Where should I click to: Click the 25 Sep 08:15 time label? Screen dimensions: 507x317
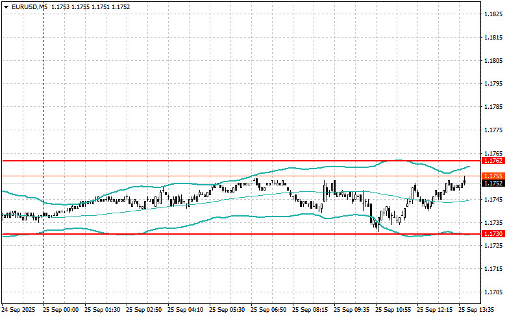pyautogui.click(x=310, y=310)
